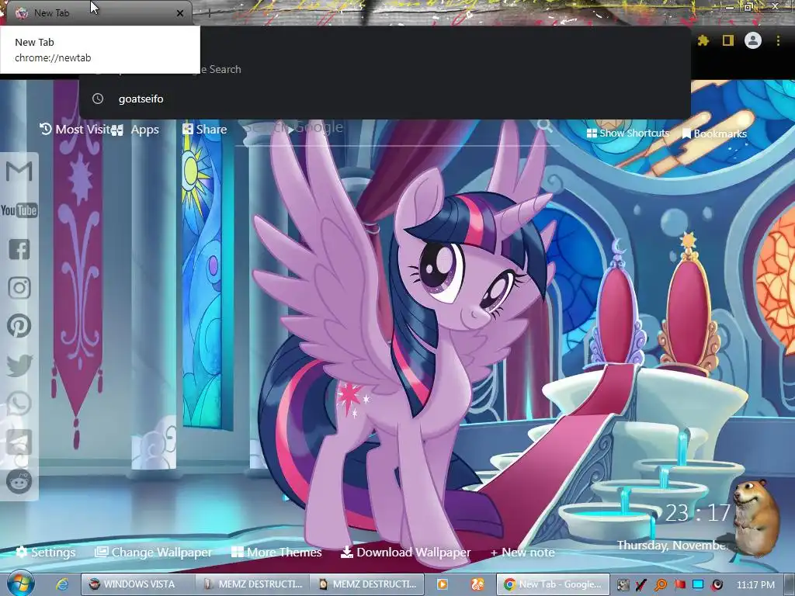Image resolution: width=795 pixels, height=596 pixels.
Task: Open the Telegram sidebar shortcut
Action: point(19,442)
